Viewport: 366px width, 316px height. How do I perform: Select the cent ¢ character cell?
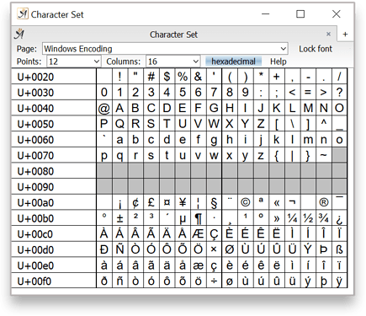click(135, 202)
